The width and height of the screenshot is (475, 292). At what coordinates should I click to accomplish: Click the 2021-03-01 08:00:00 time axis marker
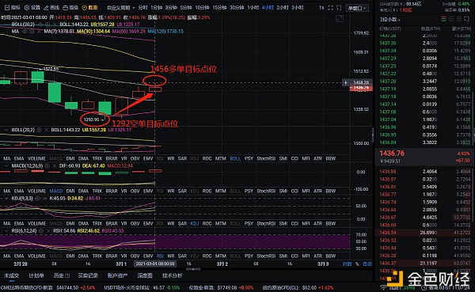[x=155, y=264]
